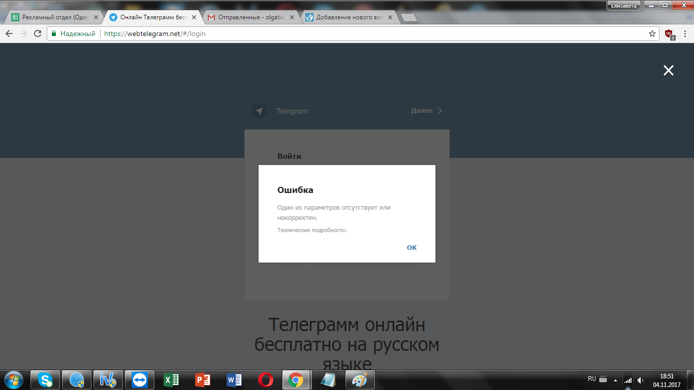Open the volume speaker tray icon
This screenshot has height=390, width=694.
640,380
